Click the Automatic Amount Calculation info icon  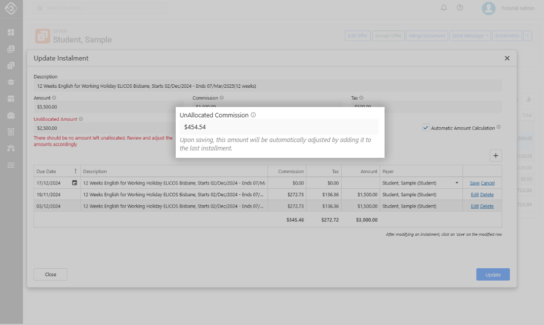click(x=499, y=127)
